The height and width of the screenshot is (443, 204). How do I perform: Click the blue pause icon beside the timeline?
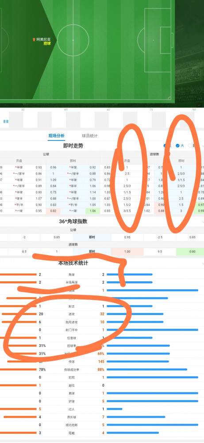(x=6, y=121)
